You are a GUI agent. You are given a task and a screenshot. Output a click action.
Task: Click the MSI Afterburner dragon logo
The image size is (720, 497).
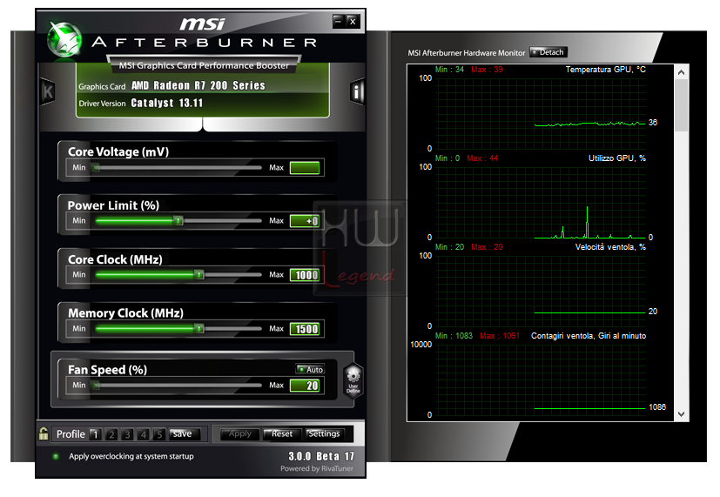[64, 39]
